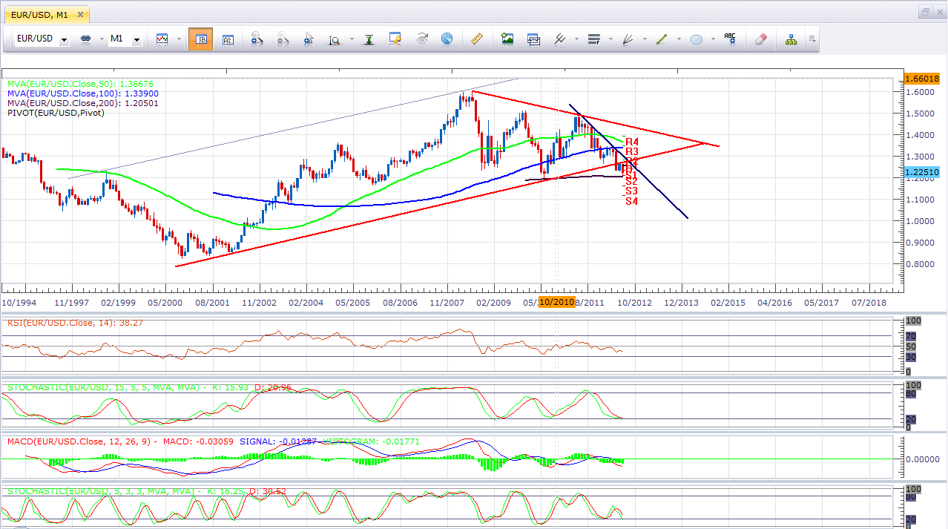Click the pink eraser tool
The image size is (948, 529).
[x=760, y=39]
